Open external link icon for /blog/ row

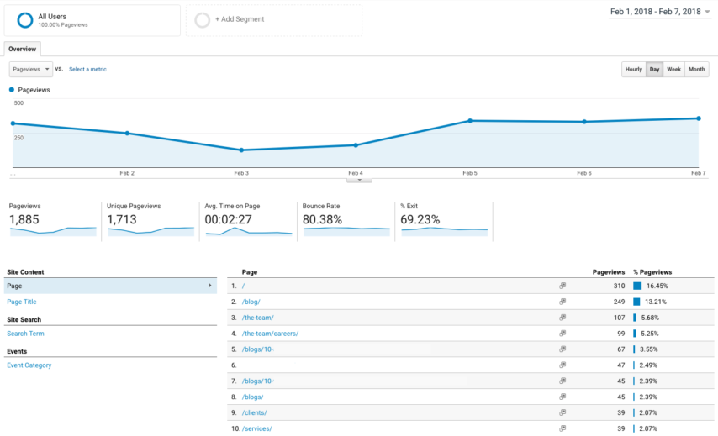click(562, 302)
